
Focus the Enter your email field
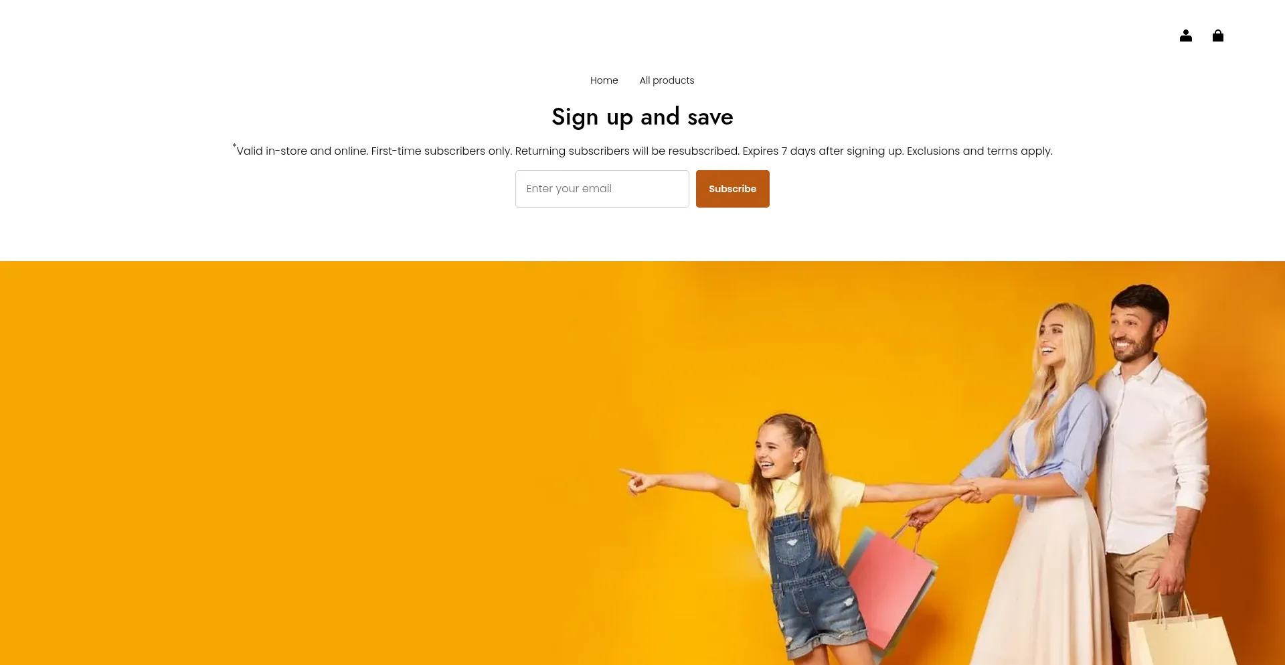click(602, 189)
